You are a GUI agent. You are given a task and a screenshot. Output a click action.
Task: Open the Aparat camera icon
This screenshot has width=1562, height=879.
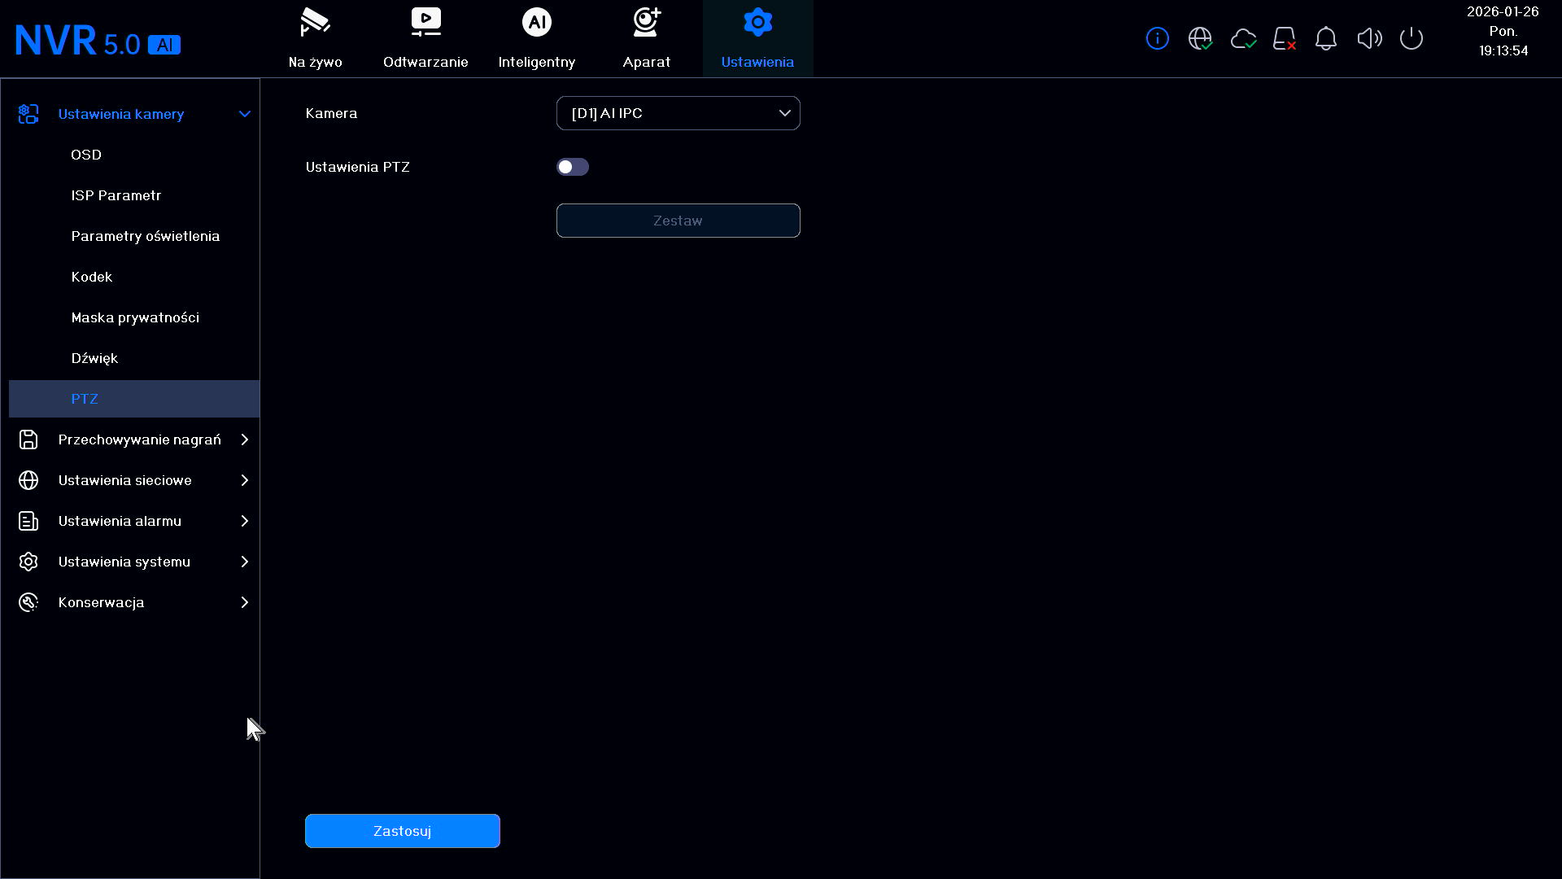647,23
